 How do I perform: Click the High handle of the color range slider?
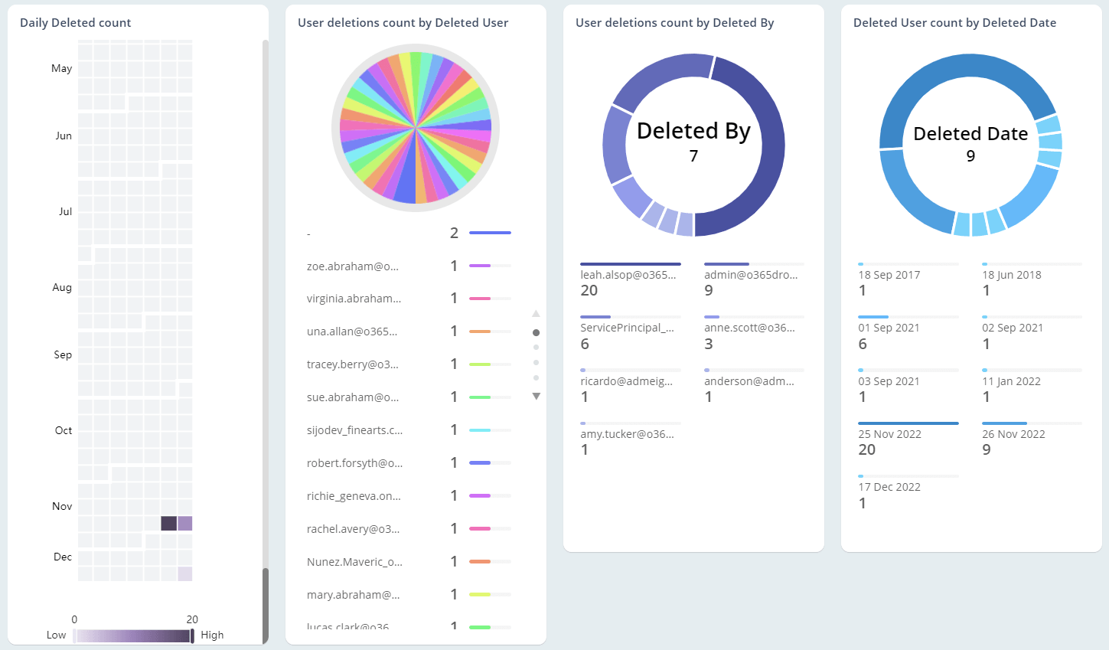coord(192,635)
